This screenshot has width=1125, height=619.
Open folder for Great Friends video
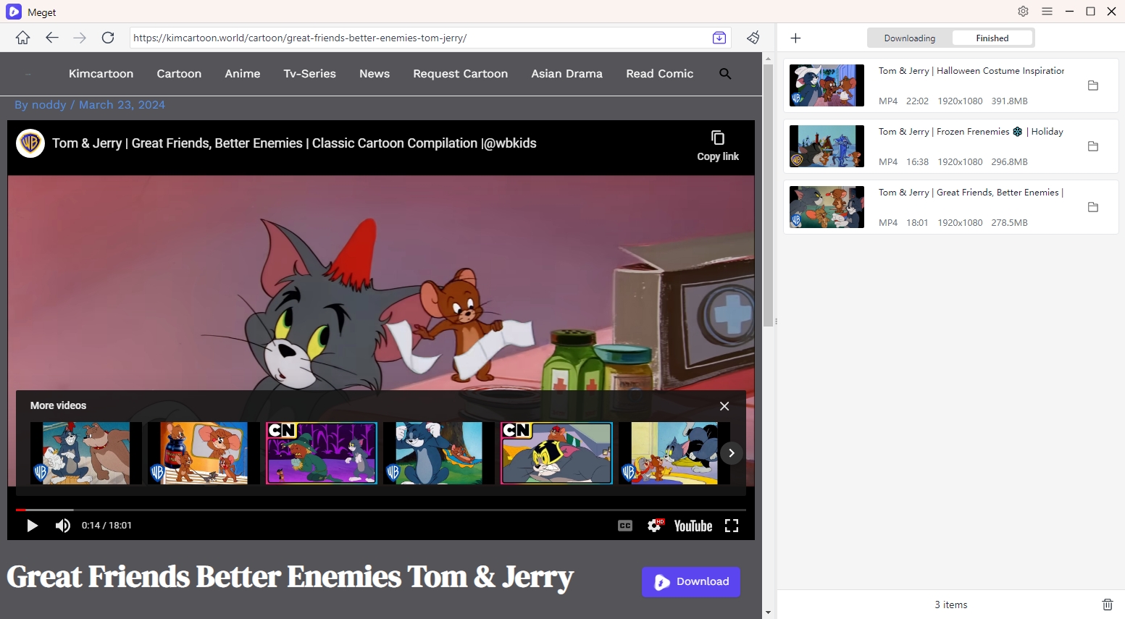pos(1093,207)
